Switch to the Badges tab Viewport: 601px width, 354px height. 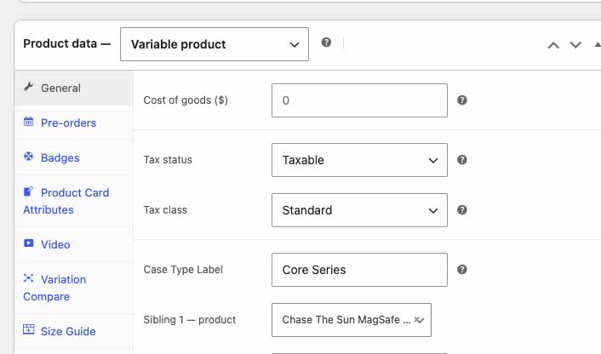(73, 157)
